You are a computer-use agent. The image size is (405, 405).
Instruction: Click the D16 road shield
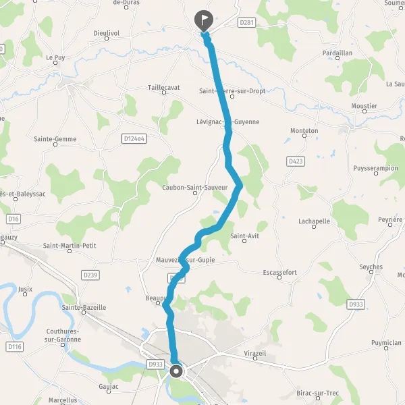tap(13, 219)
